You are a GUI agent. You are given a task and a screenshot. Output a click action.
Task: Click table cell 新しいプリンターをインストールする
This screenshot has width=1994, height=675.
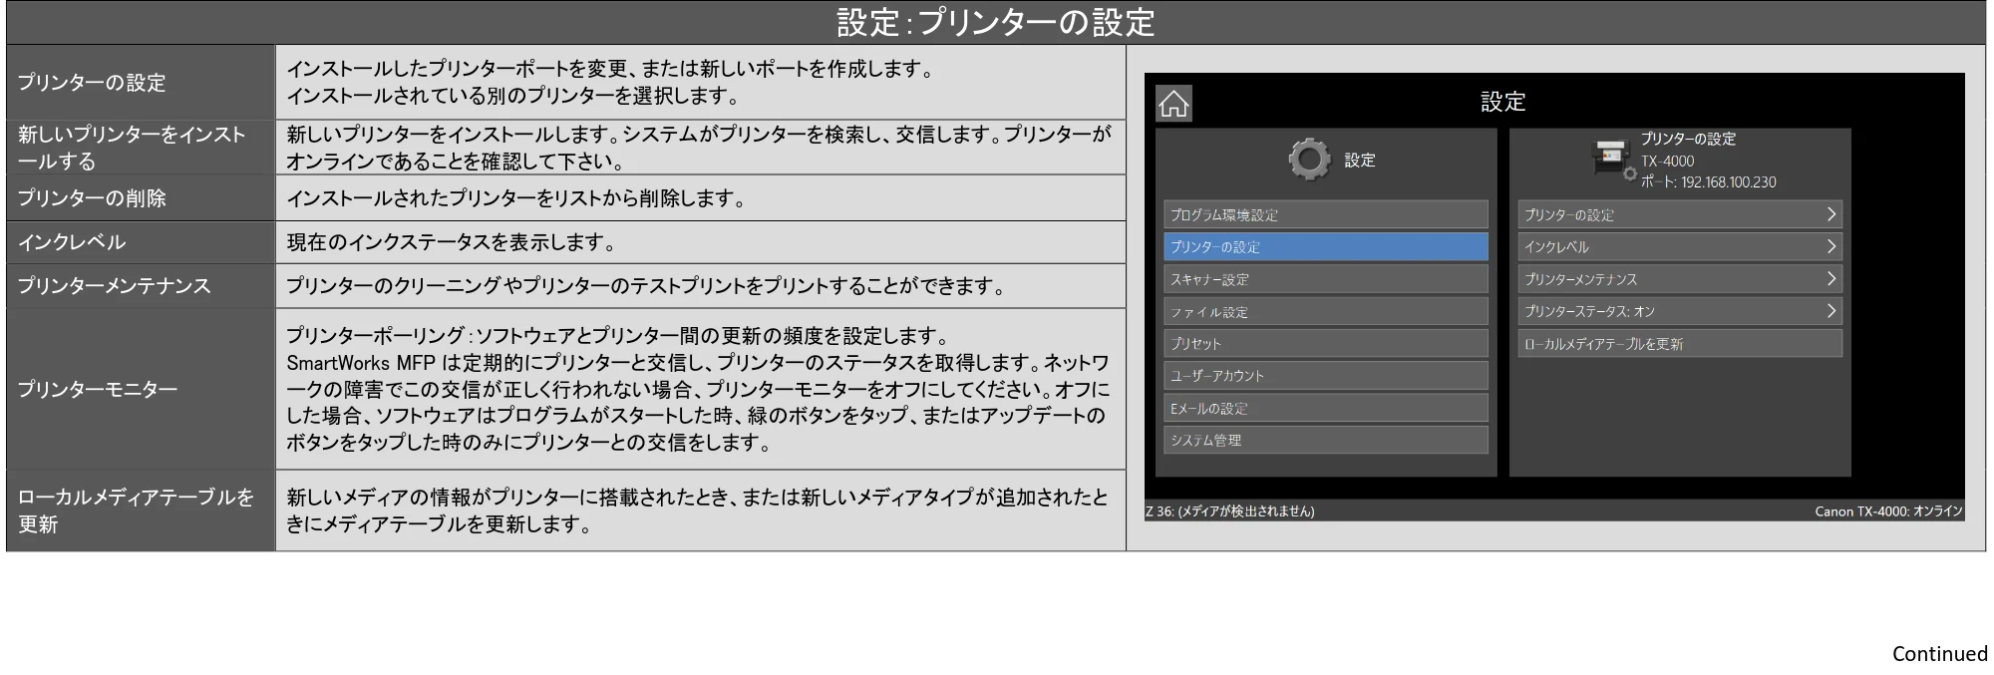coord(141,148)
